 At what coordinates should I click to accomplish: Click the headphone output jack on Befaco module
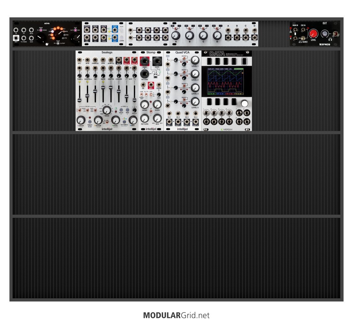point(335,34)
